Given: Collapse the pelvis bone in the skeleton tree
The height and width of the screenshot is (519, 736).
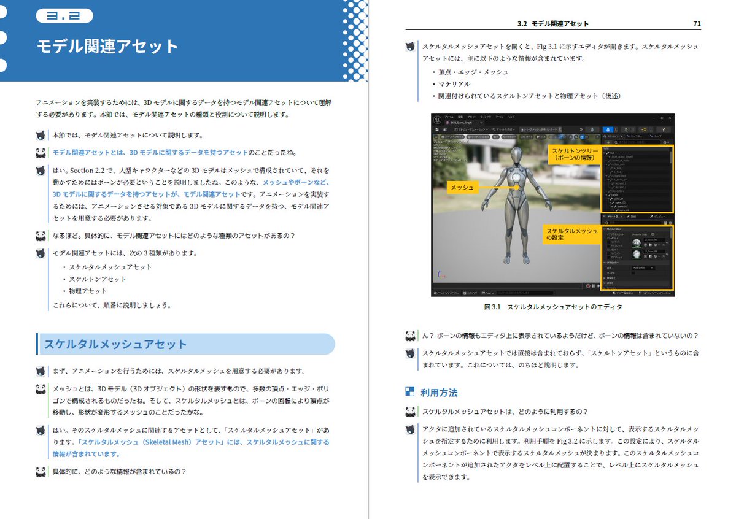Looking at the screenshot, I should (606, 194).
